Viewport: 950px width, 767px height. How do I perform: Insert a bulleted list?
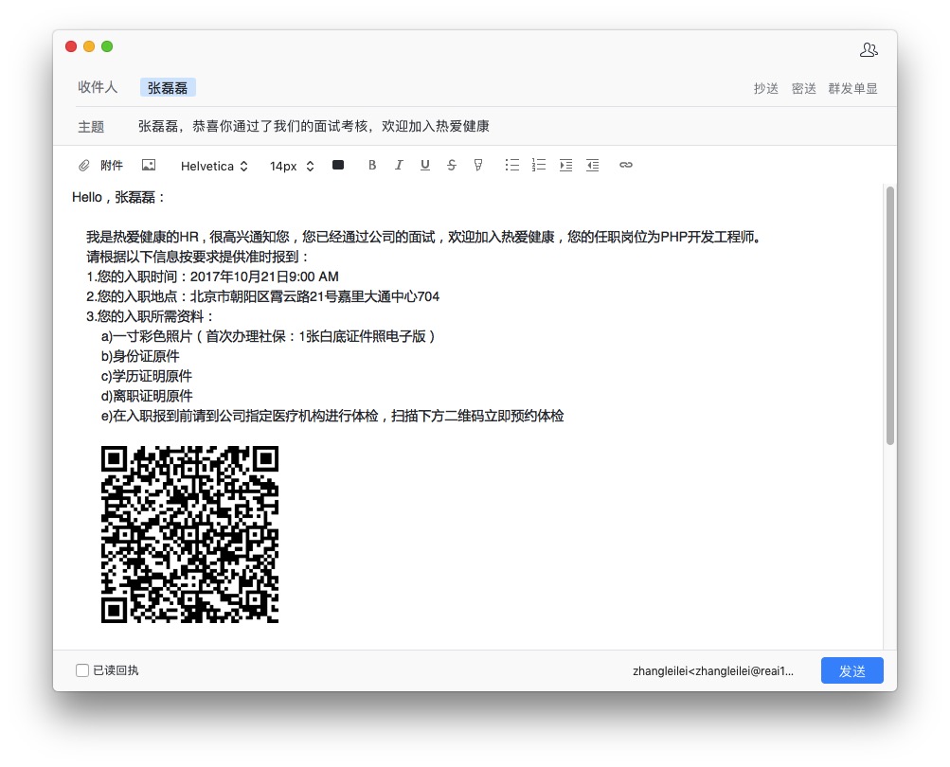pyautogui.click(x=512, y=166)
